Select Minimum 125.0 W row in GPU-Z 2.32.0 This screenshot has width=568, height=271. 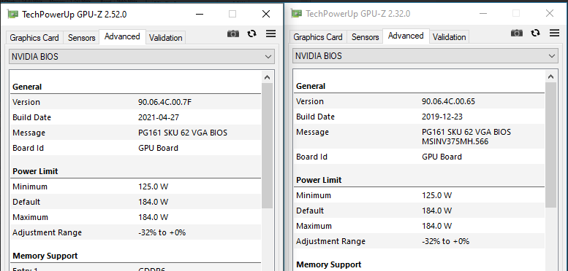[419, 195]
